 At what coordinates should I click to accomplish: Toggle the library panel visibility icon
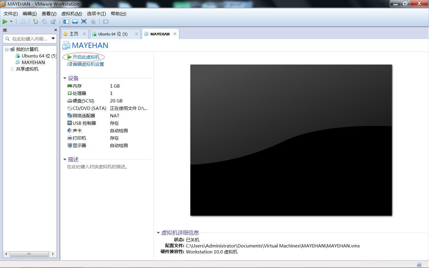coord(66,21)
